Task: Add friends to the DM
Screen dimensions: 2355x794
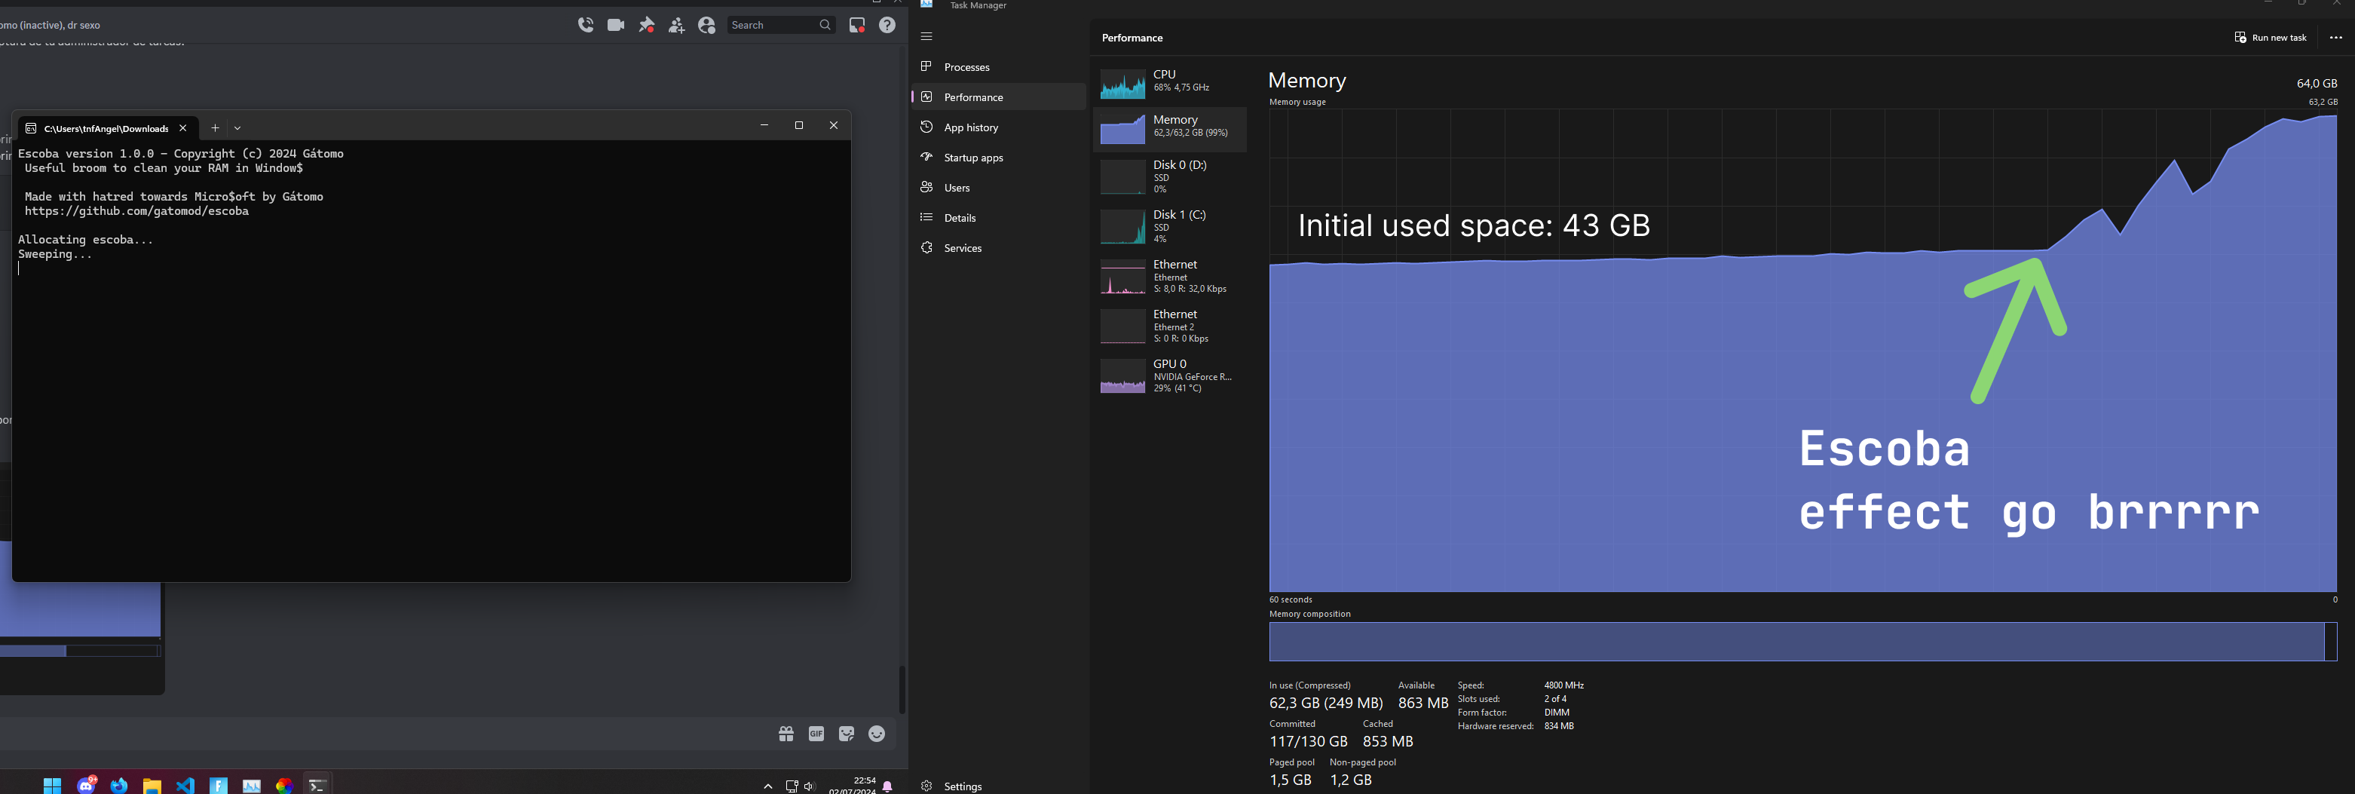Action: pos(676,25)
